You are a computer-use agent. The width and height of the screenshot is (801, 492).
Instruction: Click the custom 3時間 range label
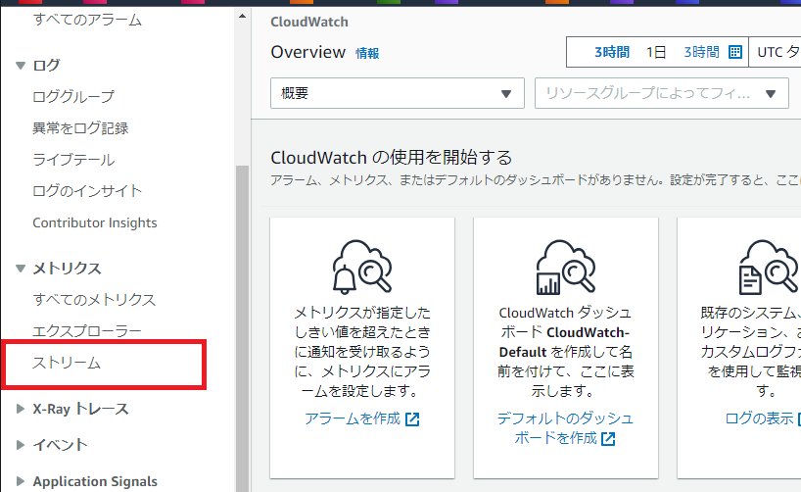(701, 52)
